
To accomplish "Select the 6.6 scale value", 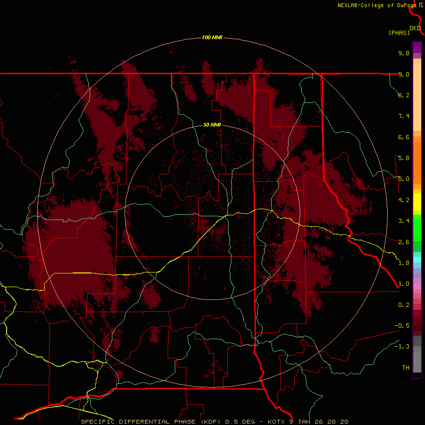I will click(x=404, y=137).
